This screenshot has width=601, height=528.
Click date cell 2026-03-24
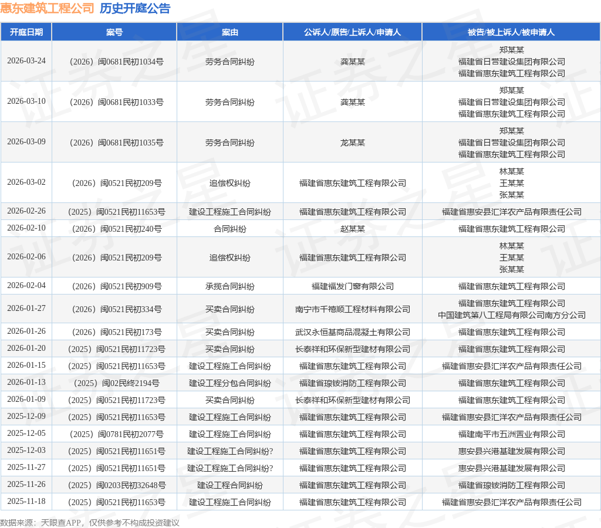pyautogui.click(x=26, y=61)
